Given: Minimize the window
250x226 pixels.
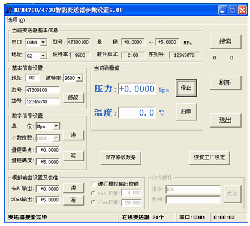Looking at the screenshot, I should [222, 10].
